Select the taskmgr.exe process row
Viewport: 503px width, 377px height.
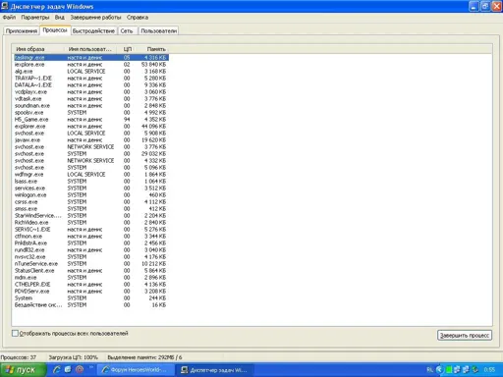91,58
